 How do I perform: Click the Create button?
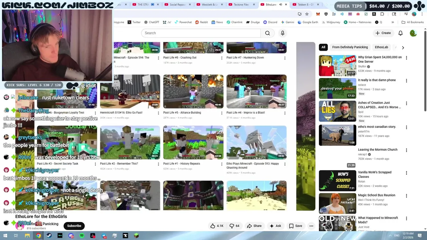click(x=383, y=33)
